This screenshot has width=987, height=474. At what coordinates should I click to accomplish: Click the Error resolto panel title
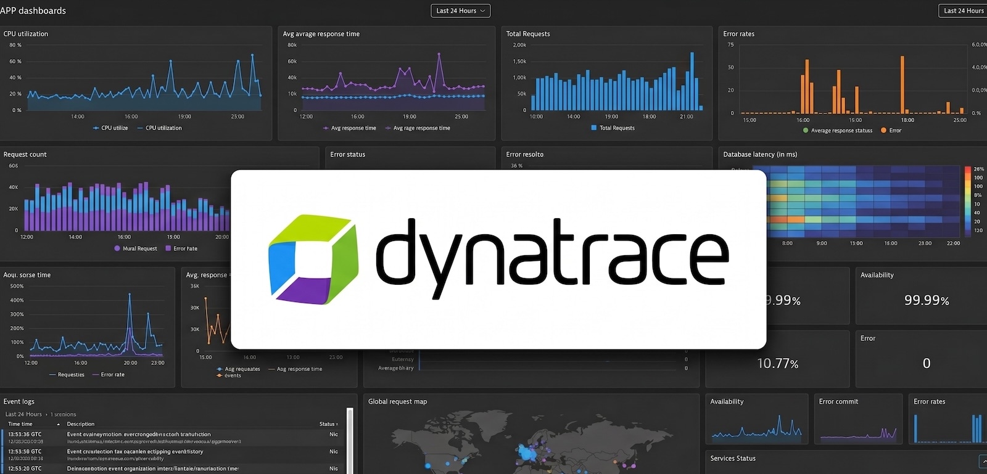(525, 155)
